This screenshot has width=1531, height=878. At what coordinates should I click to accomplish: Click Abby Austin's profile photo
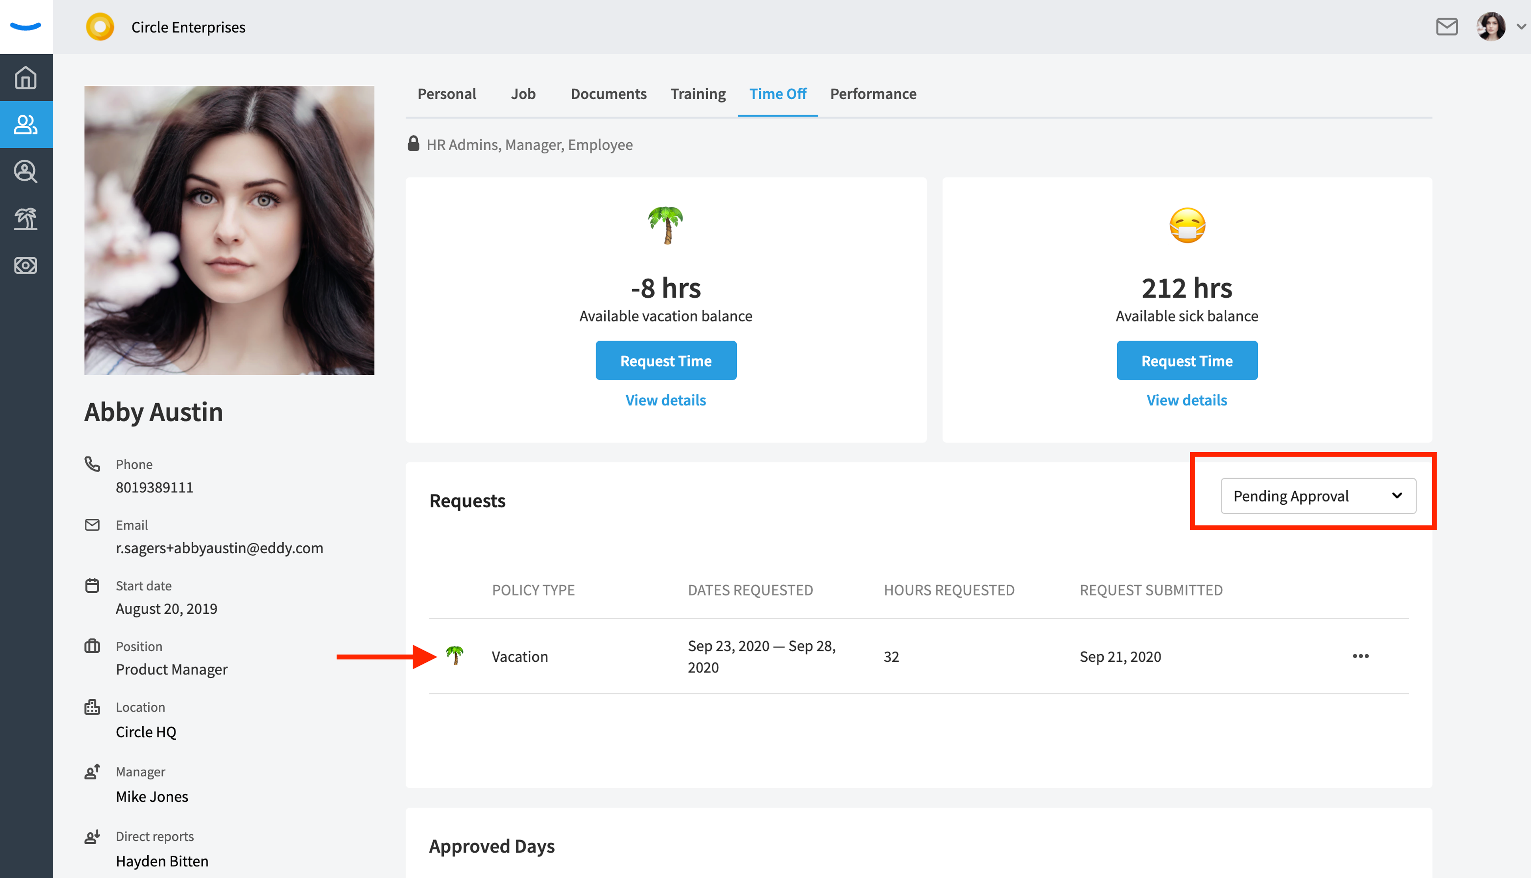pyautogui.click(x=229, y=230)
